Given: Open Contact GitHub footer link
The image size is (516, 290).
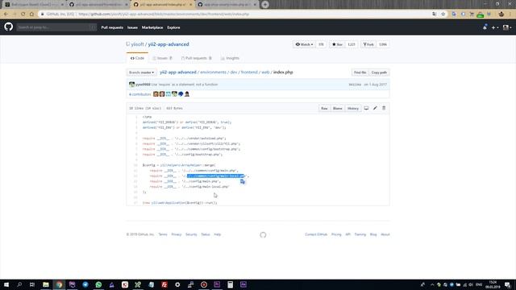Looking at the screenshot, I should (x=316, y=234).
